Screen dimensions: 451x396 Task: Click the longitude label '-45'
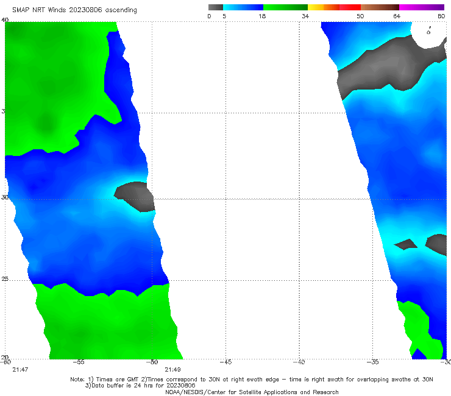click(x=225, y=362)
